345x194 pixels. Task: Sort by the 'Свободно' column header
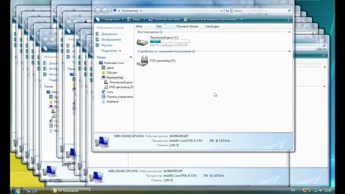point(214,26)
